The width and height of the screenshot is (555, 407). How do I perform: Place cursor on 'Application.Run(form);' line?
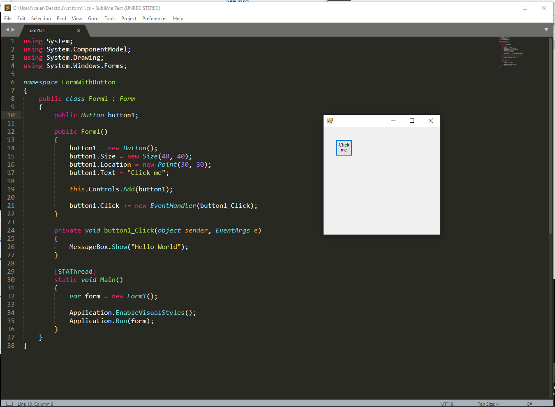[111, 321]
